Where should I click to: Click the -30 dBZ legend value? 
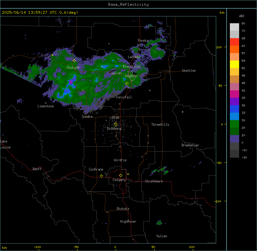(244, 157)
